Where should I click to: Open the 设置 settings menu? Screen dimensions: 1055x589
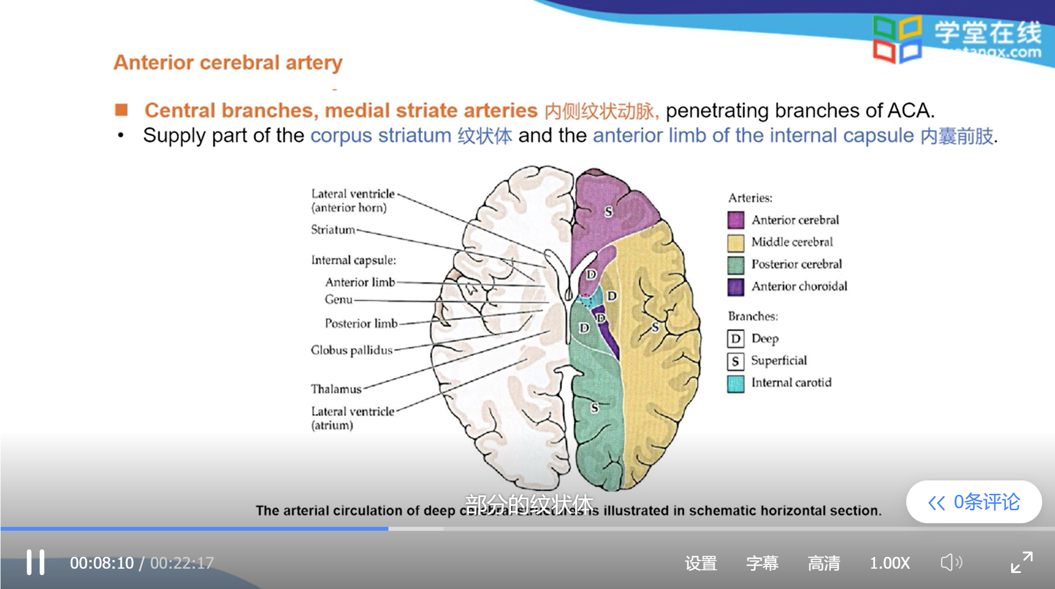pyautogui.click(x=700, y=563)
